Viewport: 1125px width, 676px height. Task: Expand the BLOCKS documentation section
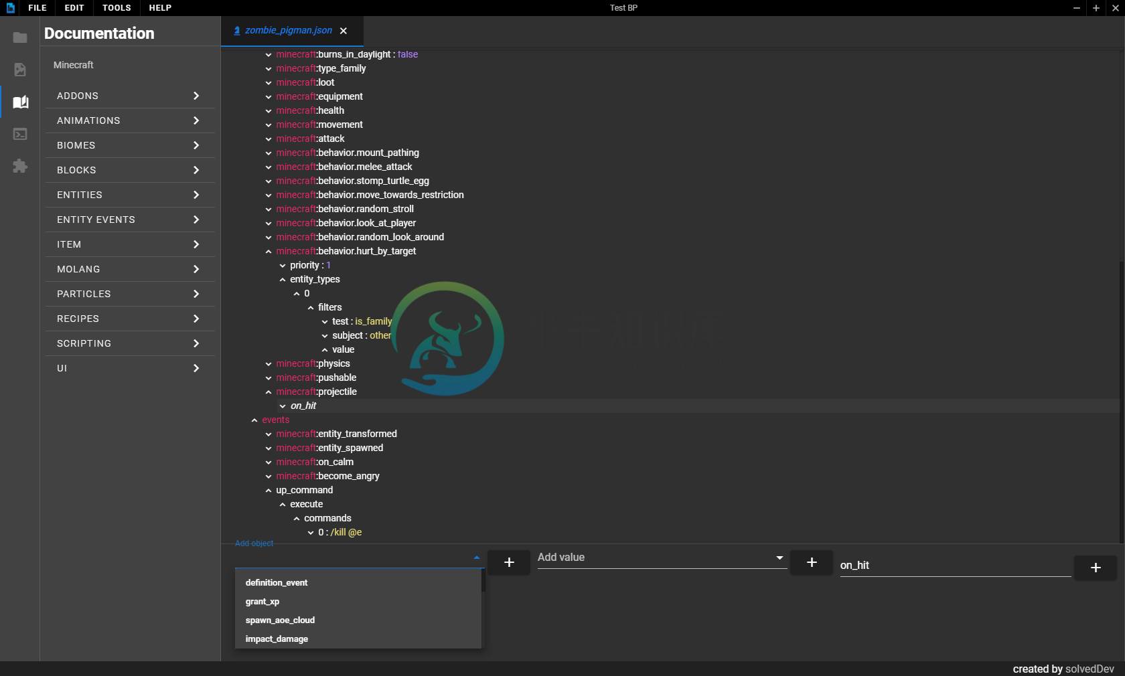[130, 170]
